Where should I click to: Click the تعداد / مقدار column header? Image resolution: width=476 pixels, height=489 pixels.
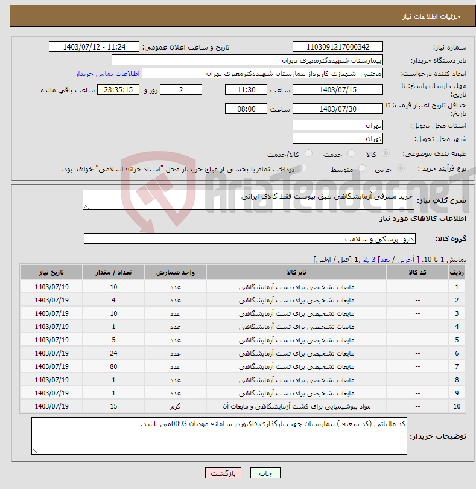(x=113, y=272)
